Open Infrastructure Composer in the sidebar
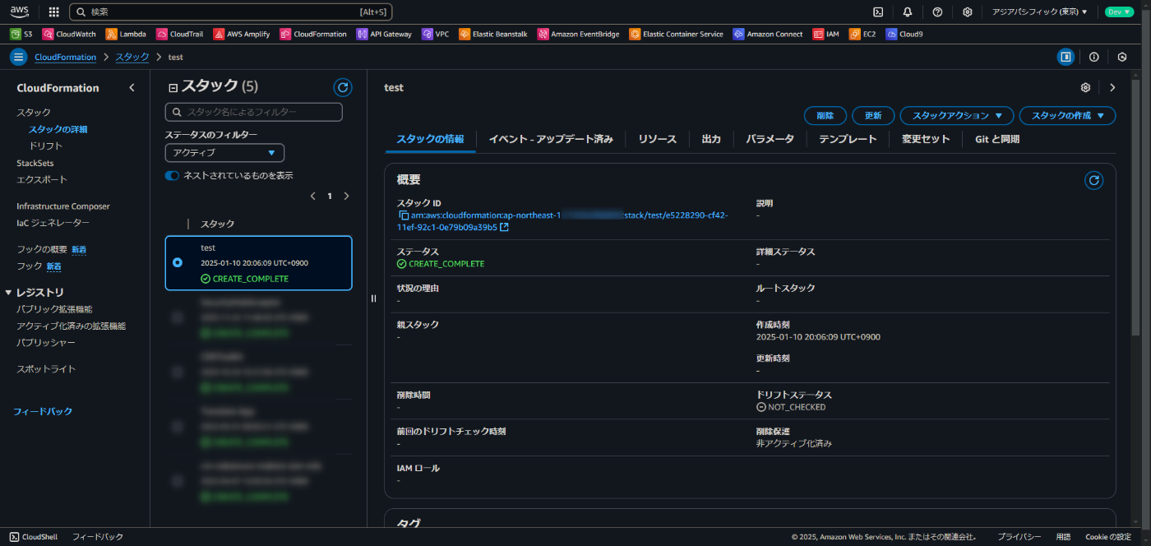Viewport: 1151px width, 546px height. pyautogui.click(x=63, y=206)
